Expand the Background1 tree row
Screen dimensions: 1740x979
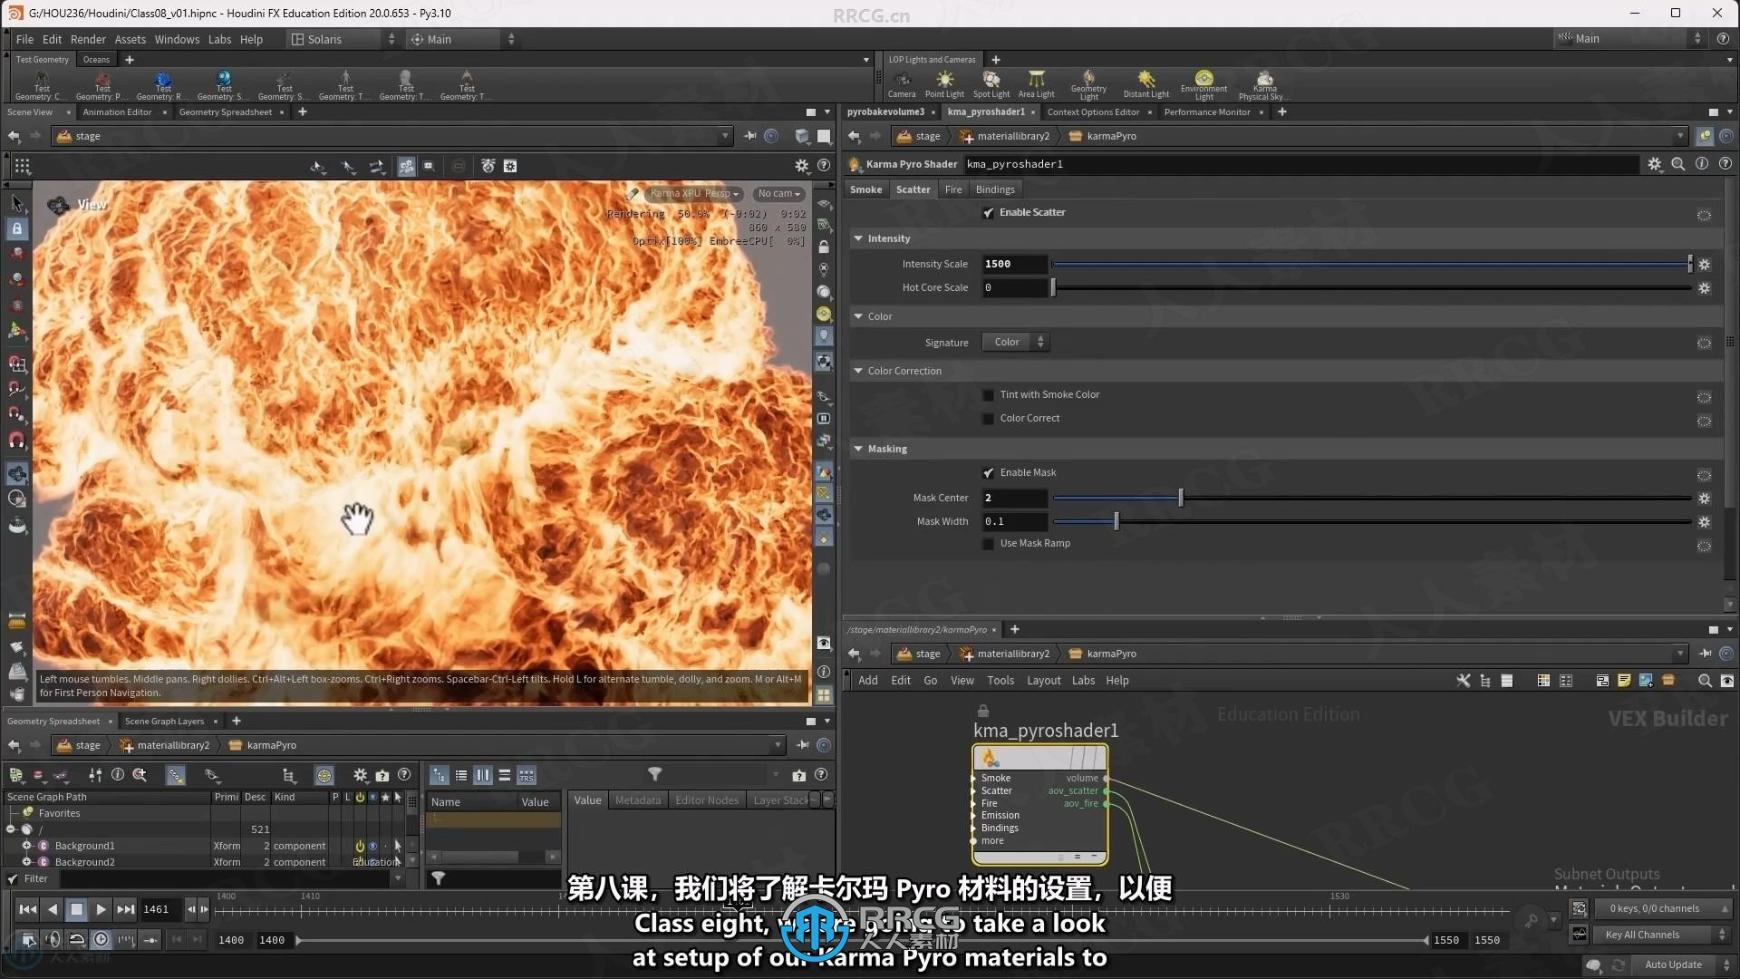pos(26,846)
